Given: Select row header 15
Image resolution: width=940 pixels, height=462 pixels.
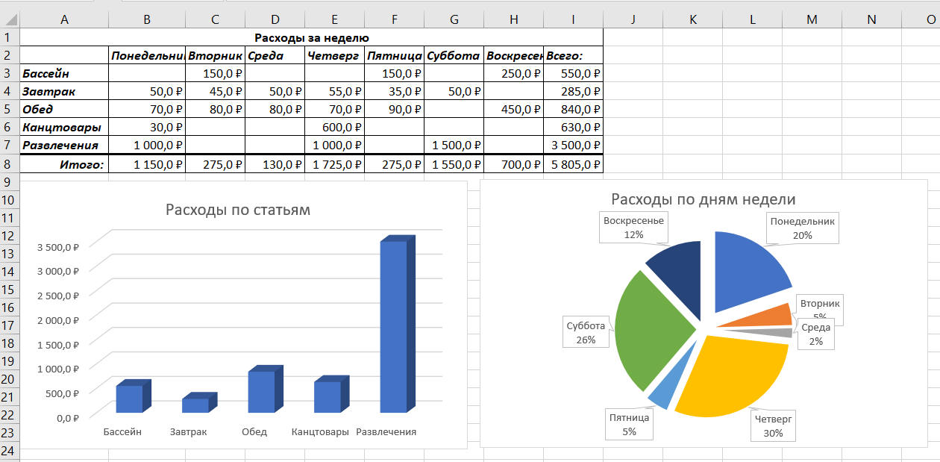Looking at the screenshot, I should point(9,290).
